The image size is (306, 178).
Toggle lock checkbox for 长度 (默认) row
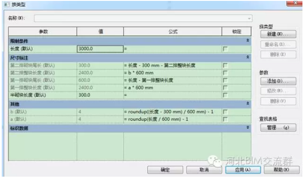(225, 49)
